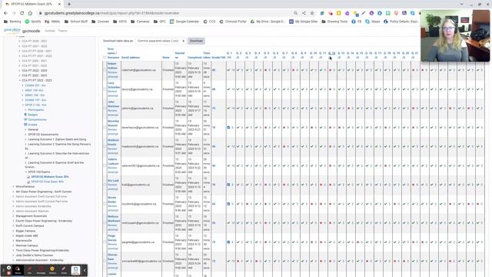Sort the table by Grade/100 column
This screenshot has height=277, width=492.
click(x=218, y=58)
